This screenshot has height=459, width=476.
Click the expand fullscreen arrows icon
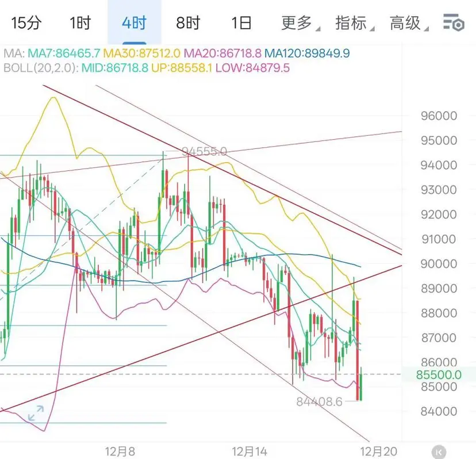click(36, 413)
